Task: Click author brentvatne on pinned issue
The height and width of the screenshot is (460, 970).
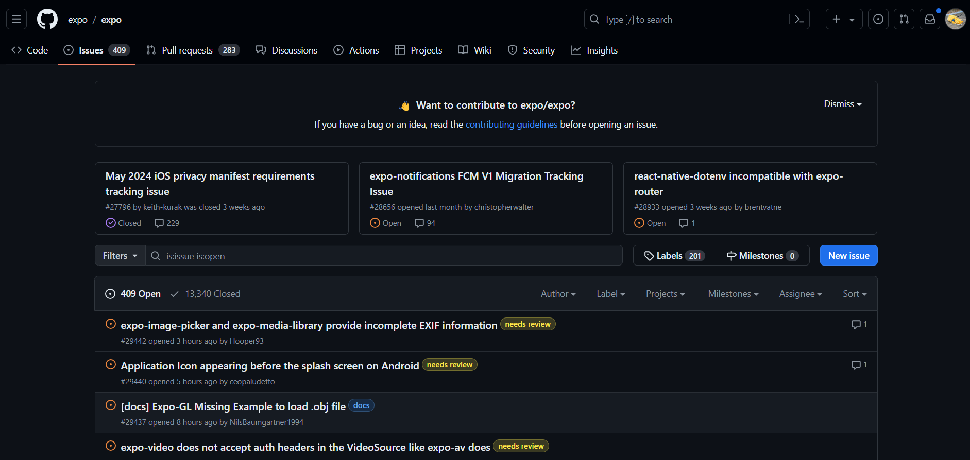Action: [x=763, y=207]
